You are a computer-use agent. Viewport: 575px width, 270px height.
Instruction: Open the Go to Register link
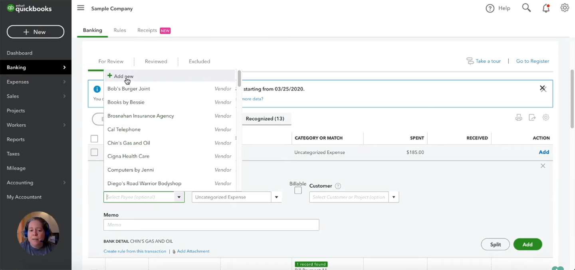pyautogui.click(x=533, y=61)
